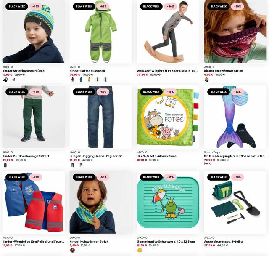This screenshot has height=256, width=269.
Task: Click the Black Week badge on jeans
Action: coord(84,92)
